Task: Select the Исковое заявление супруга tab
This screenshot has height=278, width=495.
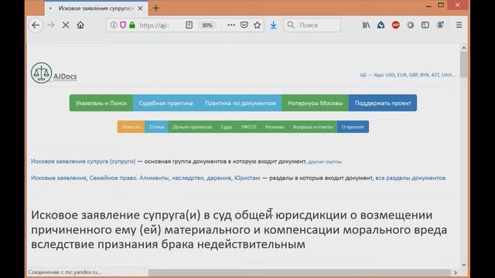Action: [x=96, y=8]
